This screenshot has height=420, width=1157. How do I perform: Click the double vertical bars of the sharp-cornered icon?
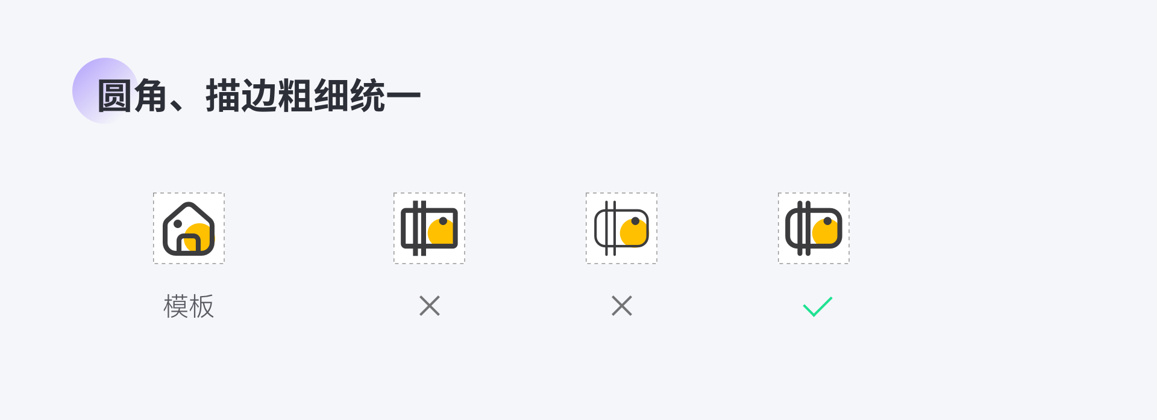pyautogui.click(x=419, y=229)
